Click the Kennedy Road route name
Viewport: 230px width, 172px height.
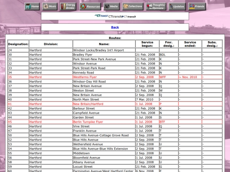point(83,73)
